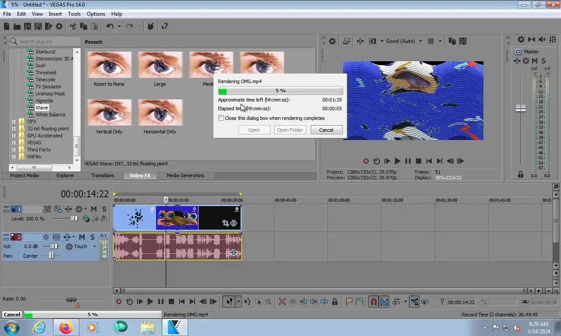Toggle Automatic Crossfades button
This screenshot has width=561, height=336.
point(384,301)
